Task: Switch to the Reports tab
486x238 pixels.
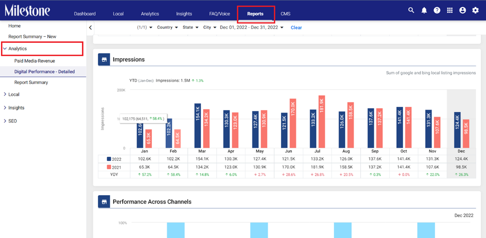Action: click(255, 14)
